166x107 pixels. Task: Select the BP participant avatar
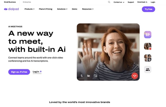(148, 35)
